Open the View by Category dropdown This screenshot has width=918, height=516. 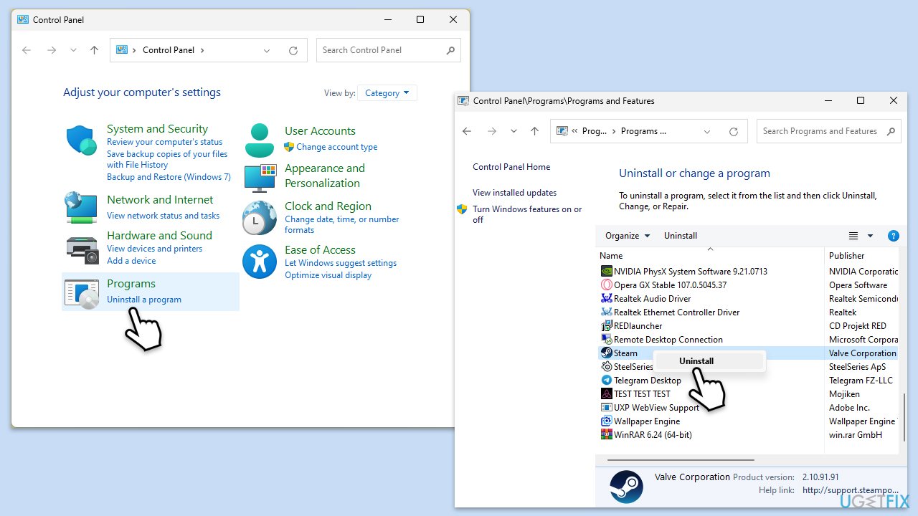tap(387, 93)
